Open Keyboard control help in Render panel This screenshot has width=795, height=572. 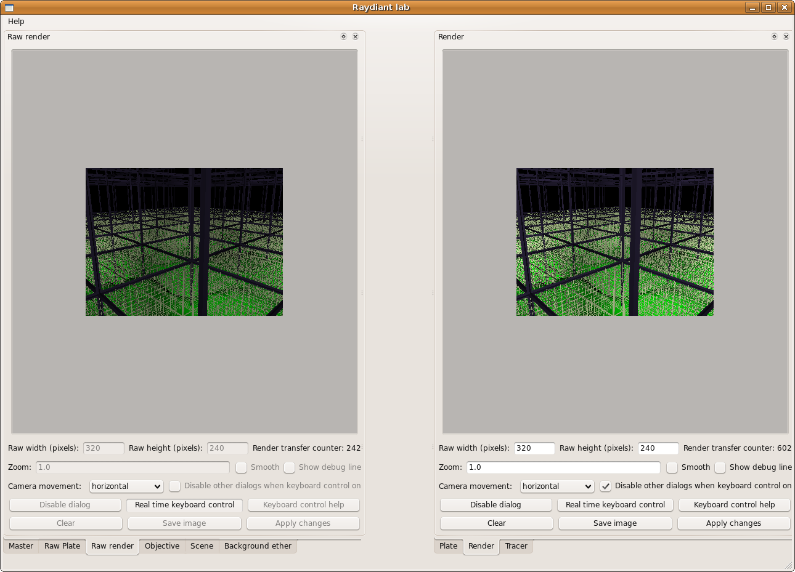[734, 504]
